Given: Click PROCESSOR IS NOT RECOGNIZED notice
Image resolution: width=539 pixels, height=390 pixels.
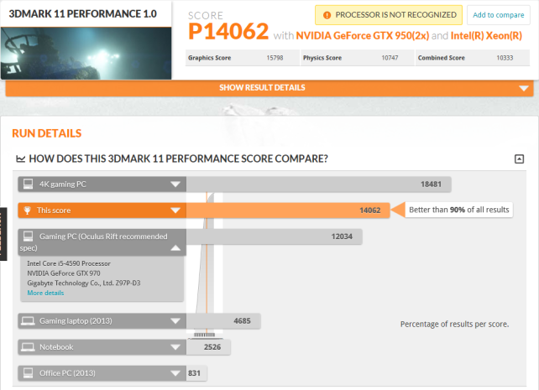Looking at the screenshot, I should coord(389,15).
